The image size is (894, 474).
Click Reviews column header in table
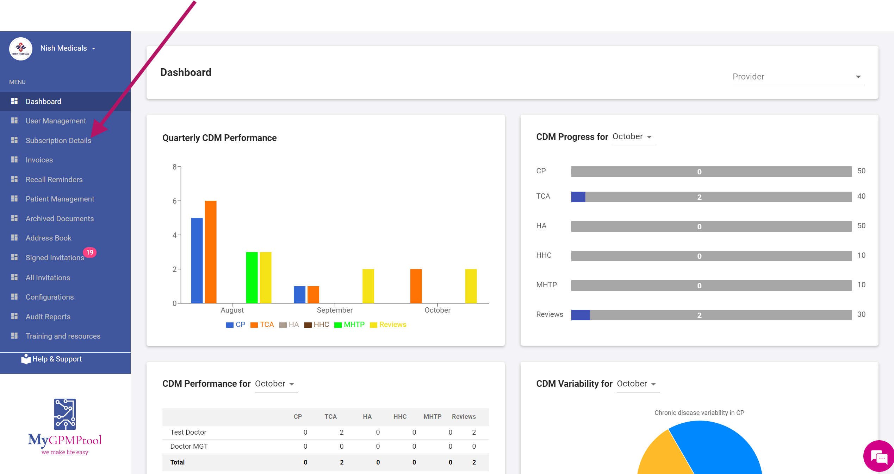464,416
